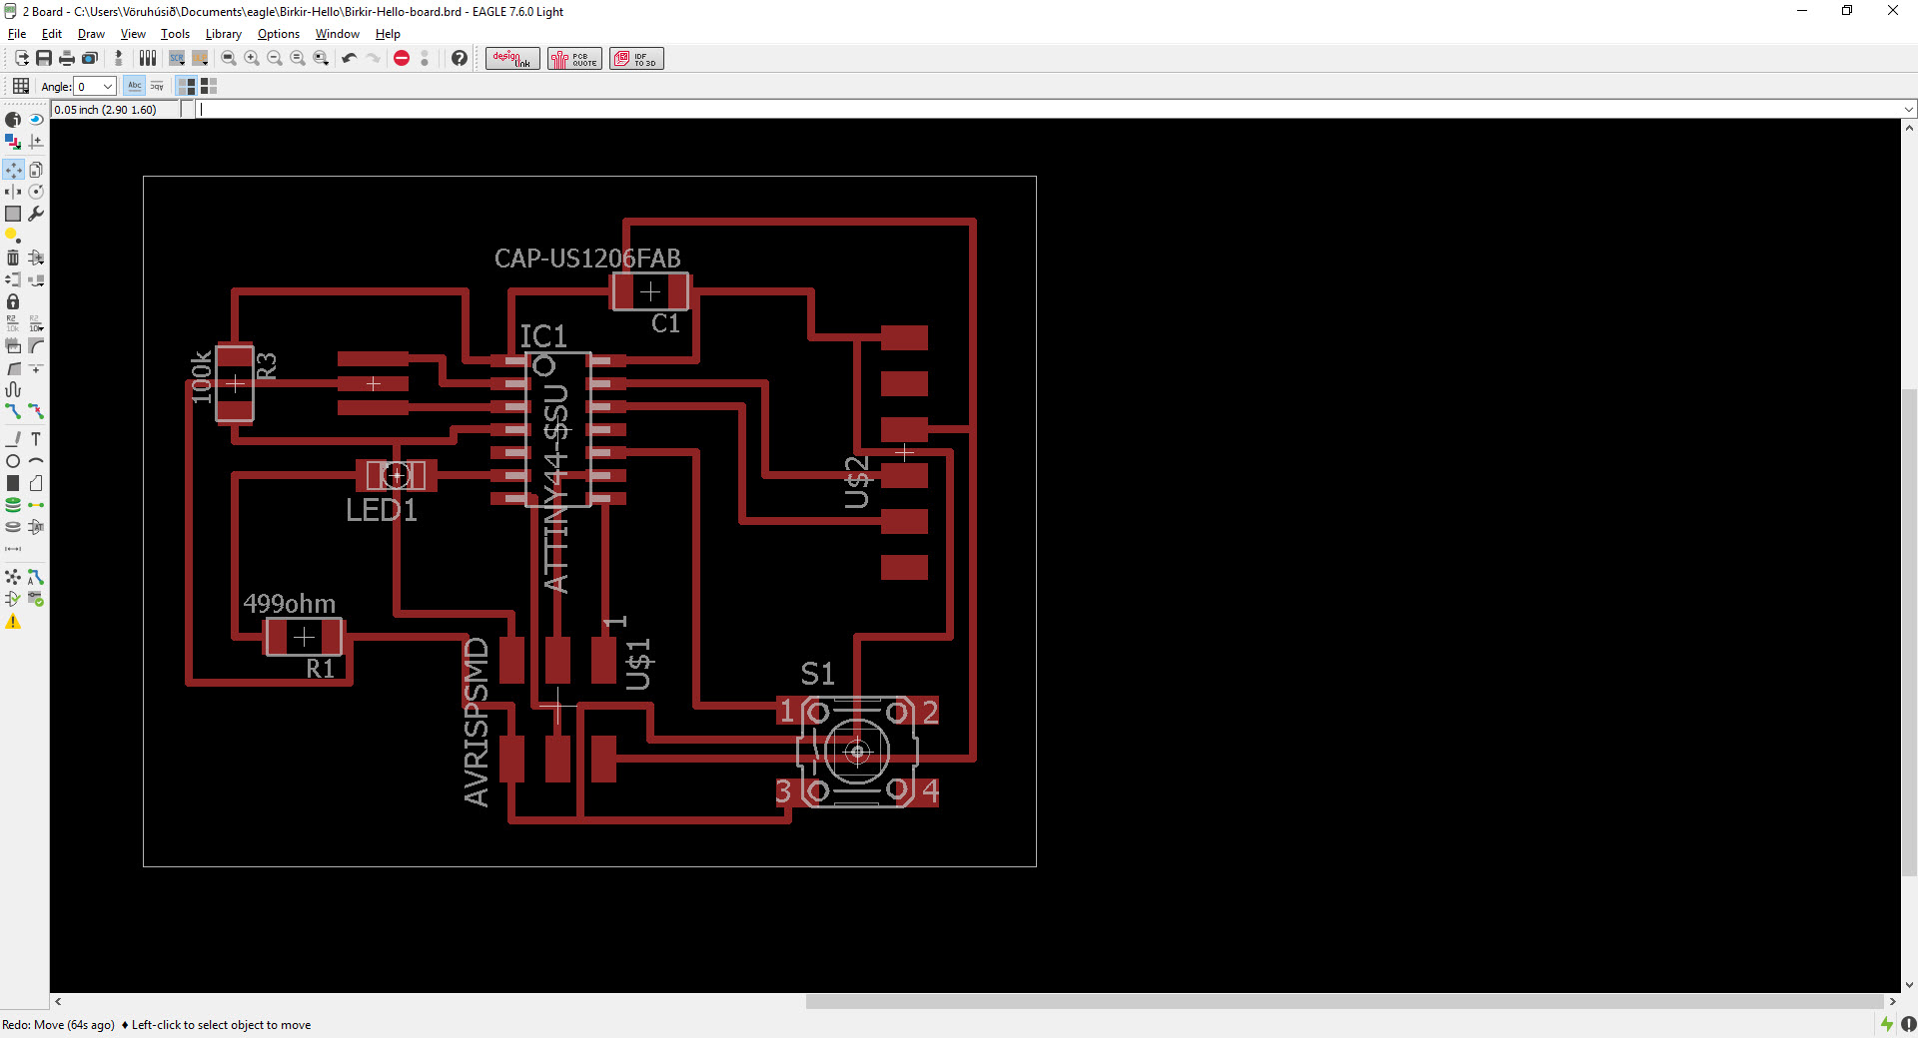This screenshot has height=1038, width=1918.
Task: Click the Zoom to fit icon
Action: coord(229,58)
